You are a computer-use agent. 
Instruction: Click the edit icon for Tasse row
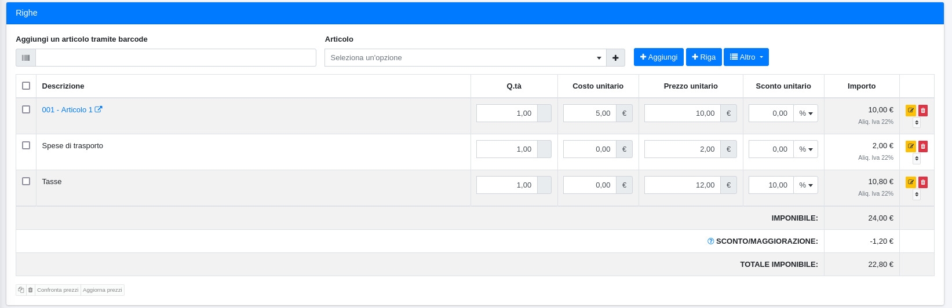point(910,182)
